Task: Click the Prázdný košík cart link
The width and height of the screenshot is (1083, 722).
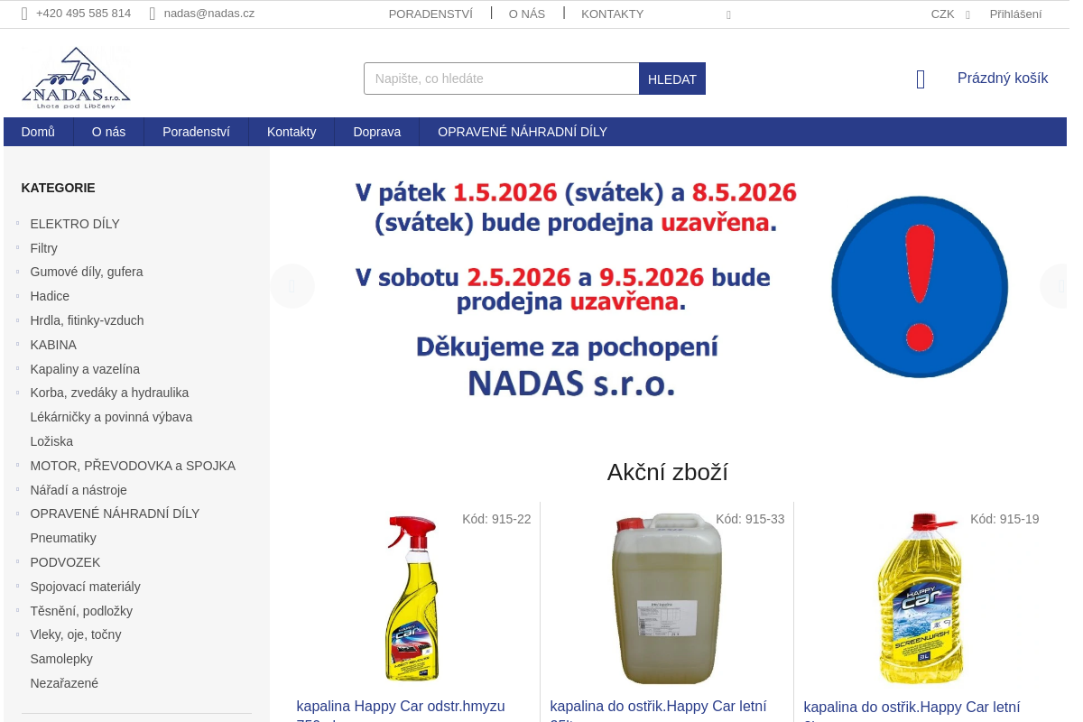Action: [1003, 79]
